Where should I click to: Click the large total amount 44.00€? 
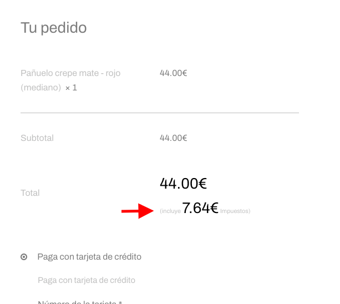183,184
